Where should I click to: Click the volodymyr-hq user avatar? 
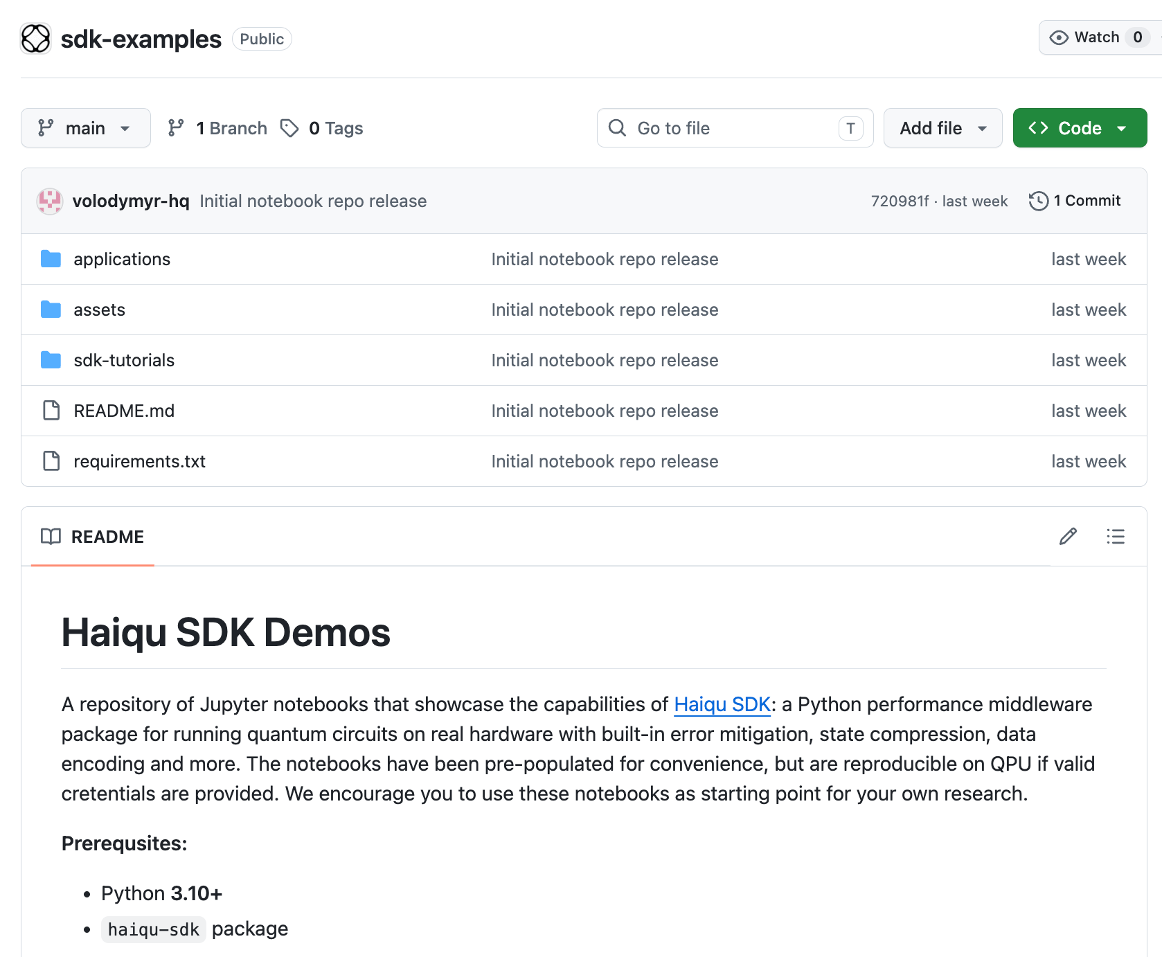coord(50,201)
